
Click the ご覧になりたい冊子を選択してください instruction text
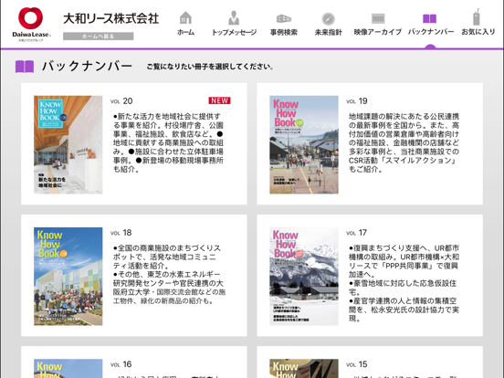click(210, 67)
